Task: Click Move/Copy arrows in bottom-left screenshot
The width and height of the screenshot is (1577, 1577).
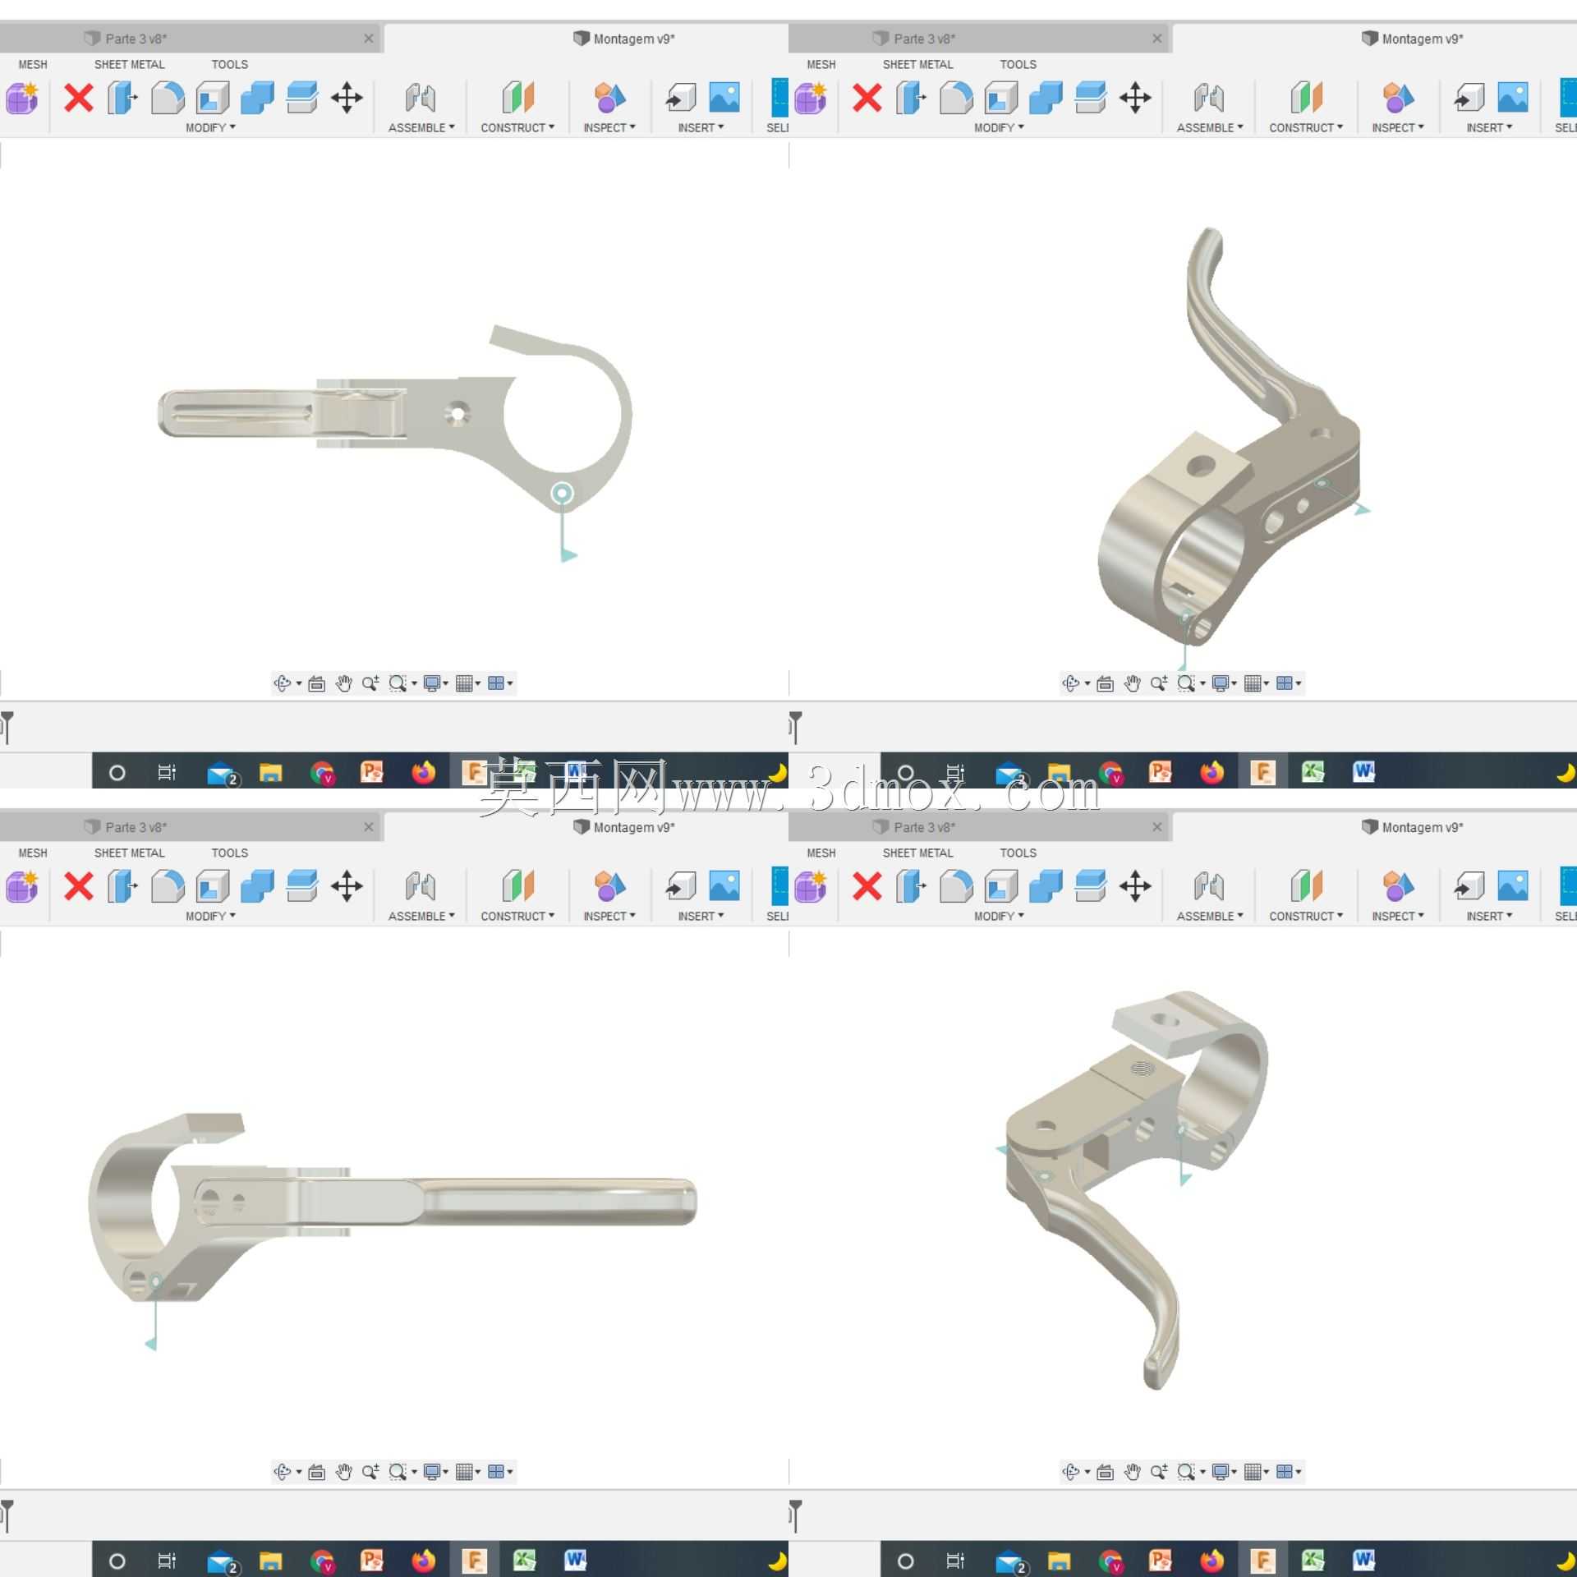Action: pyautogui.click(x=347, y=886)
